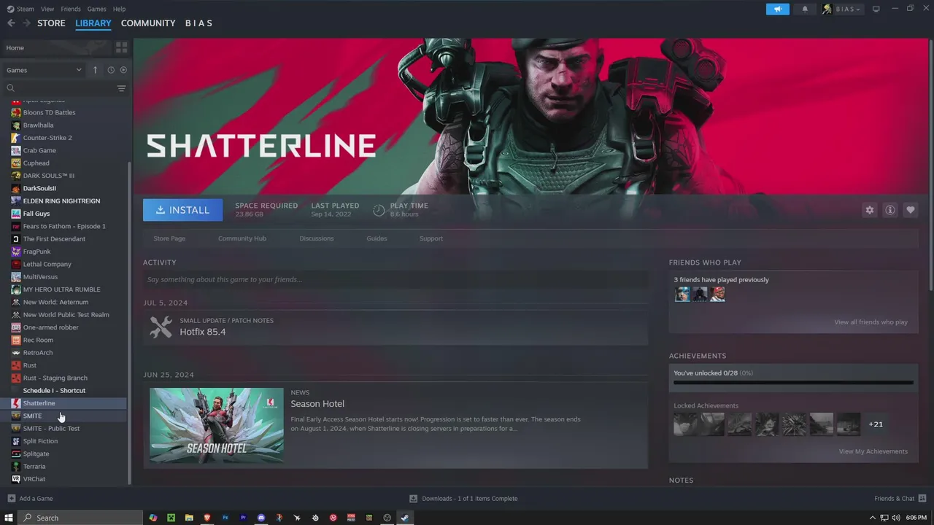
Task: Open Discord from the taskbar
Action: click(261, 518)
